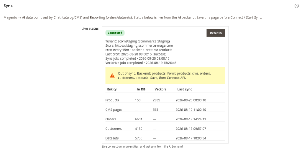Click the Tenant scomstaging info line
302x150 pixels.
tap(137, 41)
